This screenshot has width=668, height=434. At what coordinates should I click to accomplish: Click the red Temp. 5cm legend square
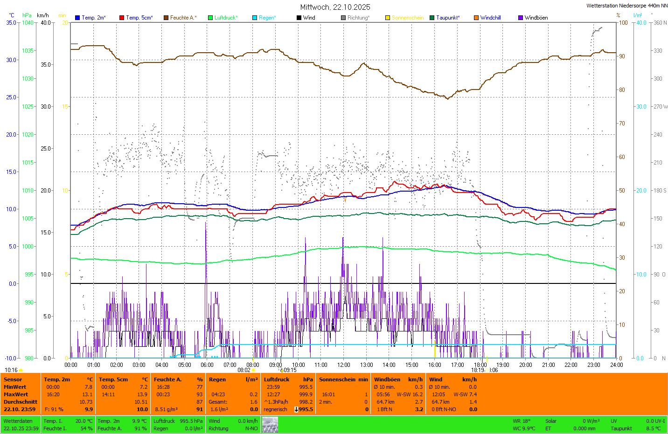point(122,18)
